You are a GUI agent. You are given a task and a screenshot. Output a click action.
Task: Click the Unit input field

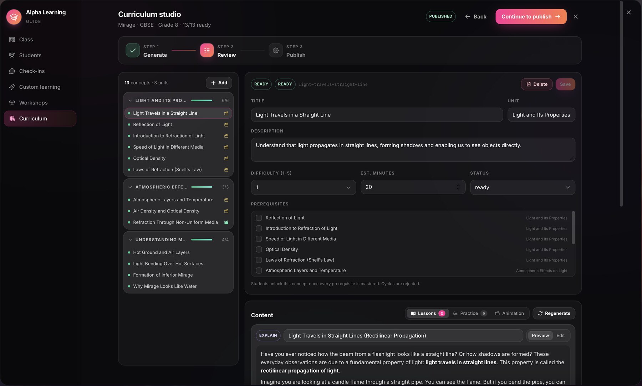pyautogui.click(x=541, y=115)
